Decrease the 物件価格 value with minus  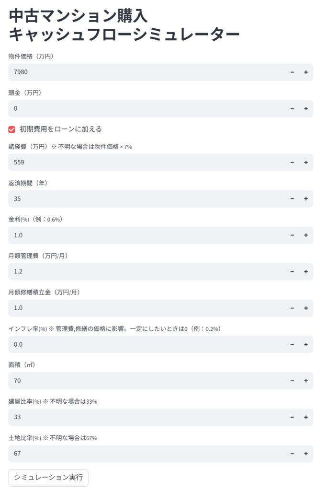coord(292,72)
